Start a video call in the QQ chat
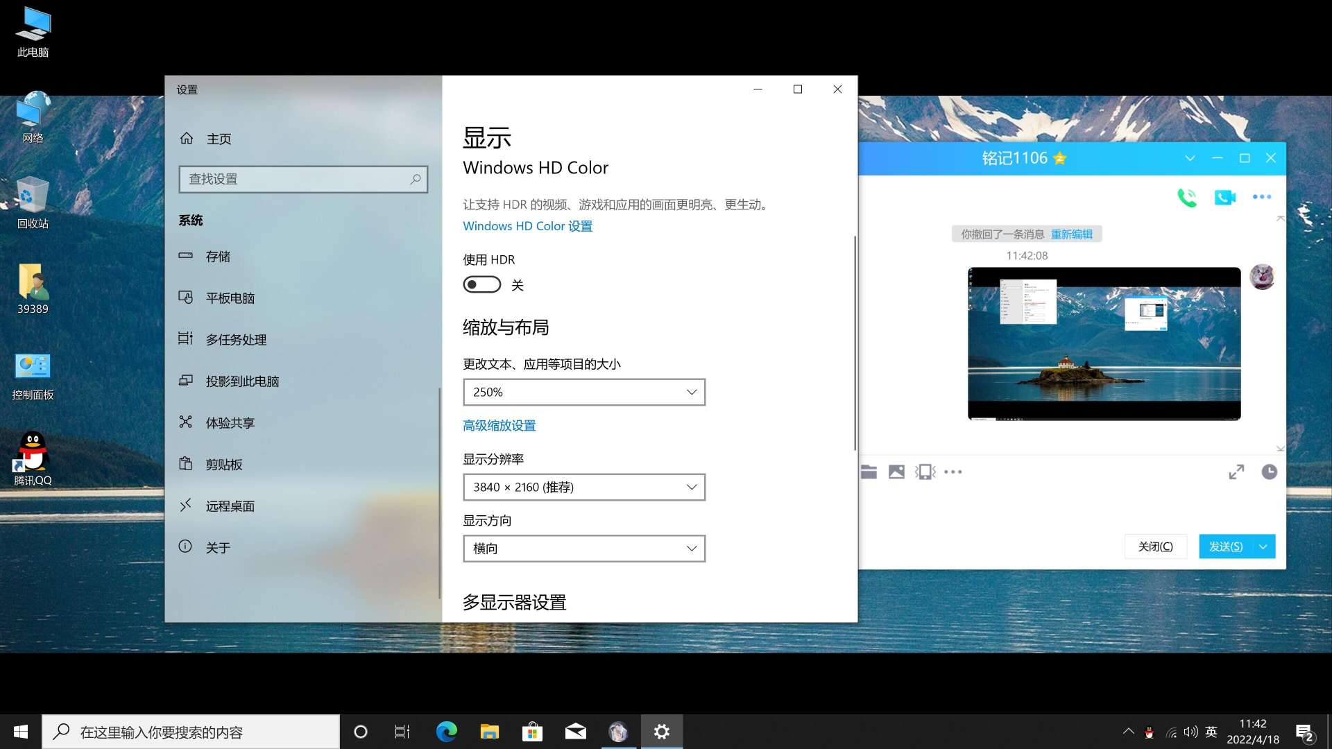This screenshot has width=1332, height=749. (x=1224, y=197)
